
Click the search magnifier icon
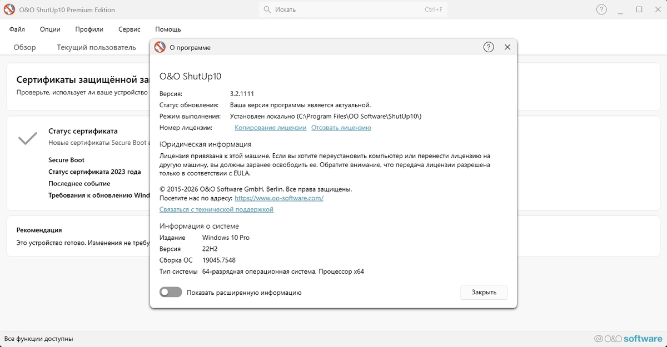(267, 10)
